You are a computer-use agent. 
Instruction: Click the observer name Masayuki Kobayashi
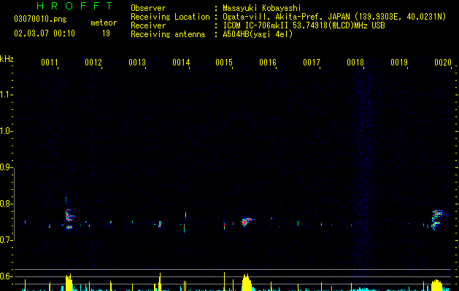click(x=262, y=8)
